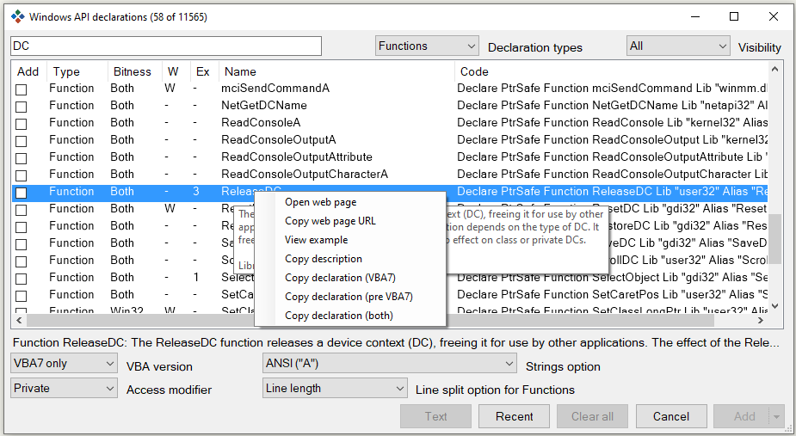This screenshot has height=436, width=796.
Task: Sort by the Type column header
Action: click(x=77, y=71)
